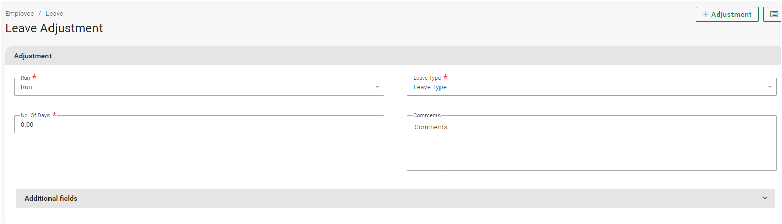Click the Additional fields header title
Screen dimensions: 782x224
pos(51,198)
